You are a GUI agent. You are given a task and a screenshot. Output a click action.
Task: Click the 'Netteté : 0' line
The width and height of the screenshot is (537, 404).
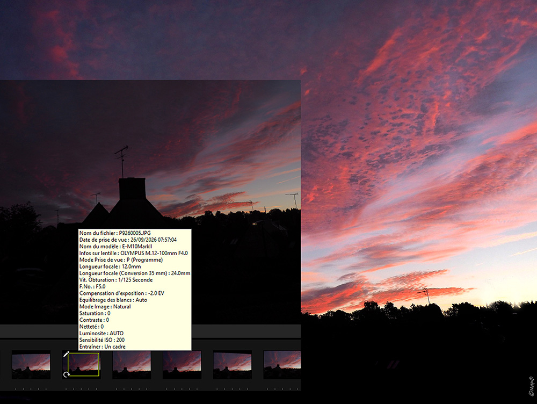point(91,327)
